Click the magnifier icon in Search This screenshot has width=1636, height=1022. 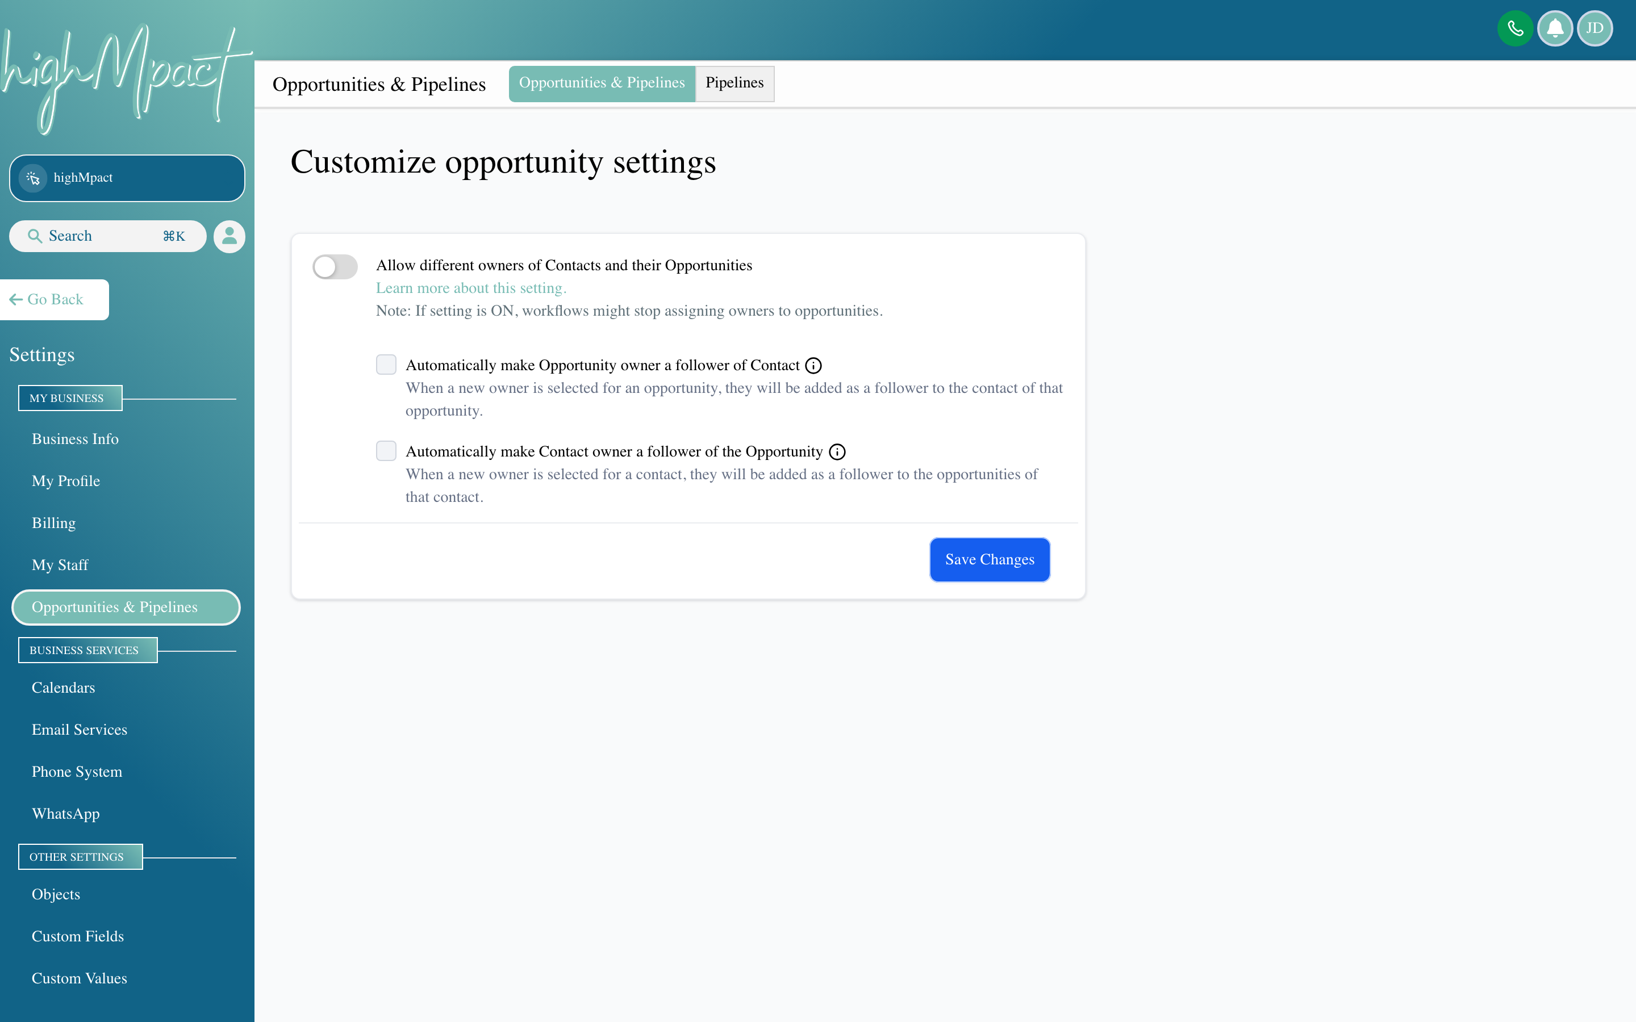tap(35, 236)
